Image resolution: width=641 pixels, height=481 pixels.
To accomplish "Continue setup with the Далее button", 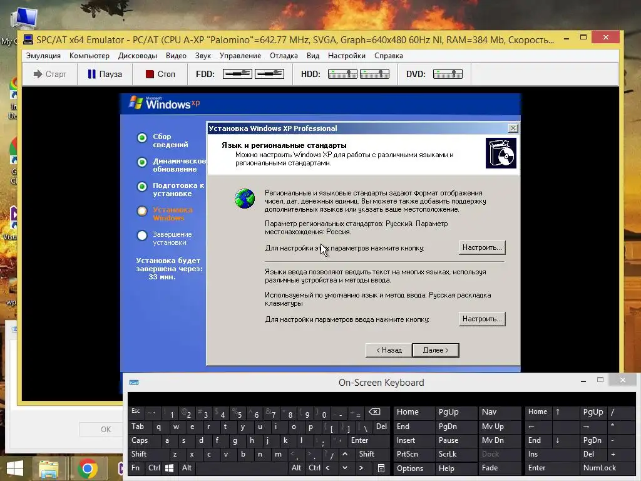I will pos(436,350).
